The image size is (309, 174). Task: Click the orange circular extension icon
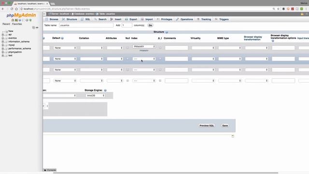288,9
